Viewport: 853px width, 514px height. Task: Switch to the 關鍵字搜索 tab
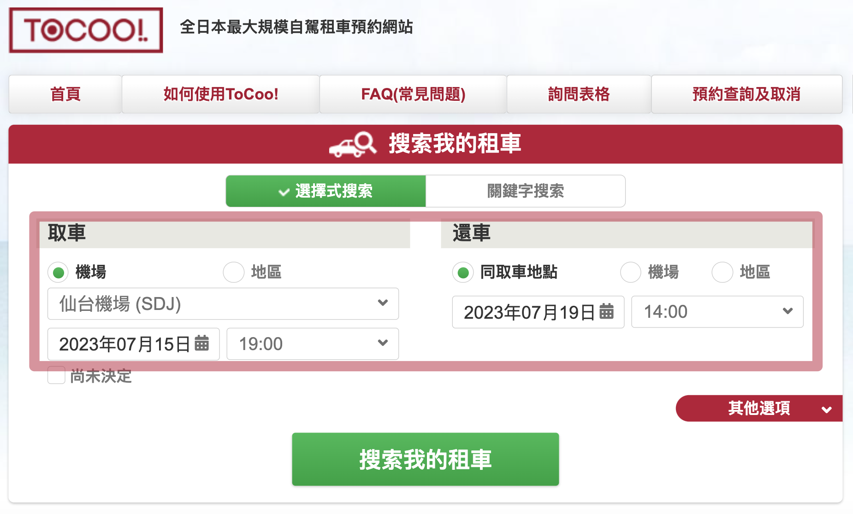[525, 191]
